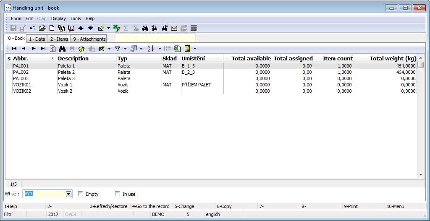This screenshot has height=221, width=430.
Task: Expand the yellow sheet icon dropdown arrow
Action: (x=195, y=49)
